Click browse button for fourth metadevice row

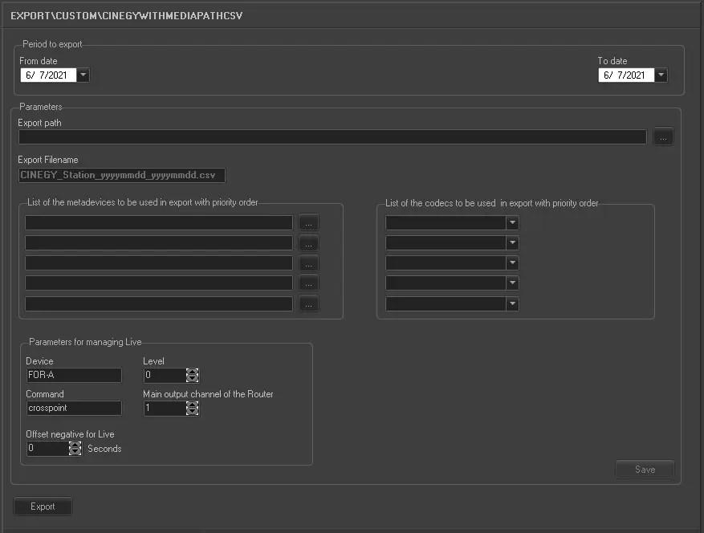click(309, 283)
